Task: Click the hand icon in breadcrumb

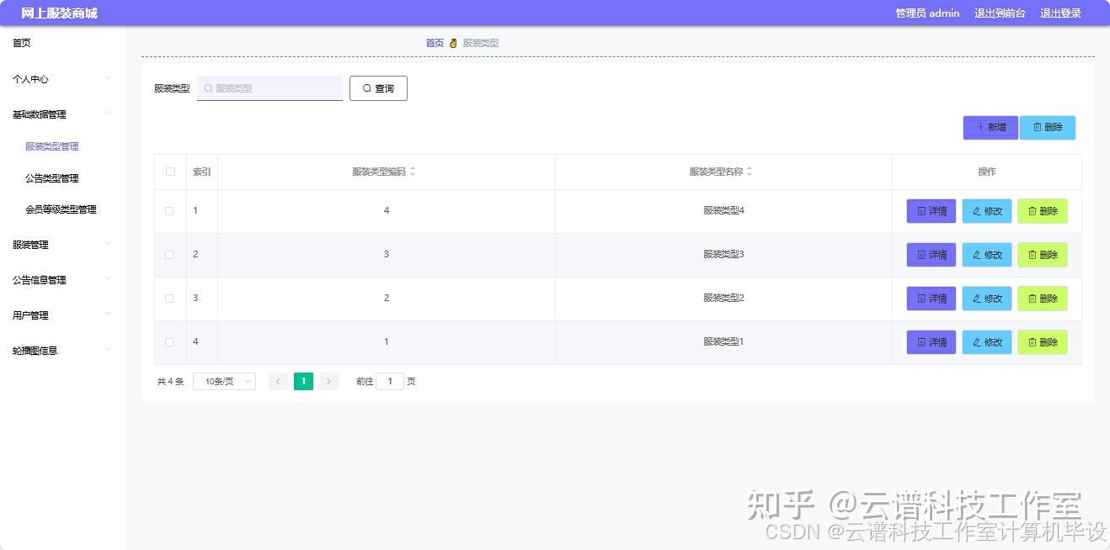Action: [453, 43]
